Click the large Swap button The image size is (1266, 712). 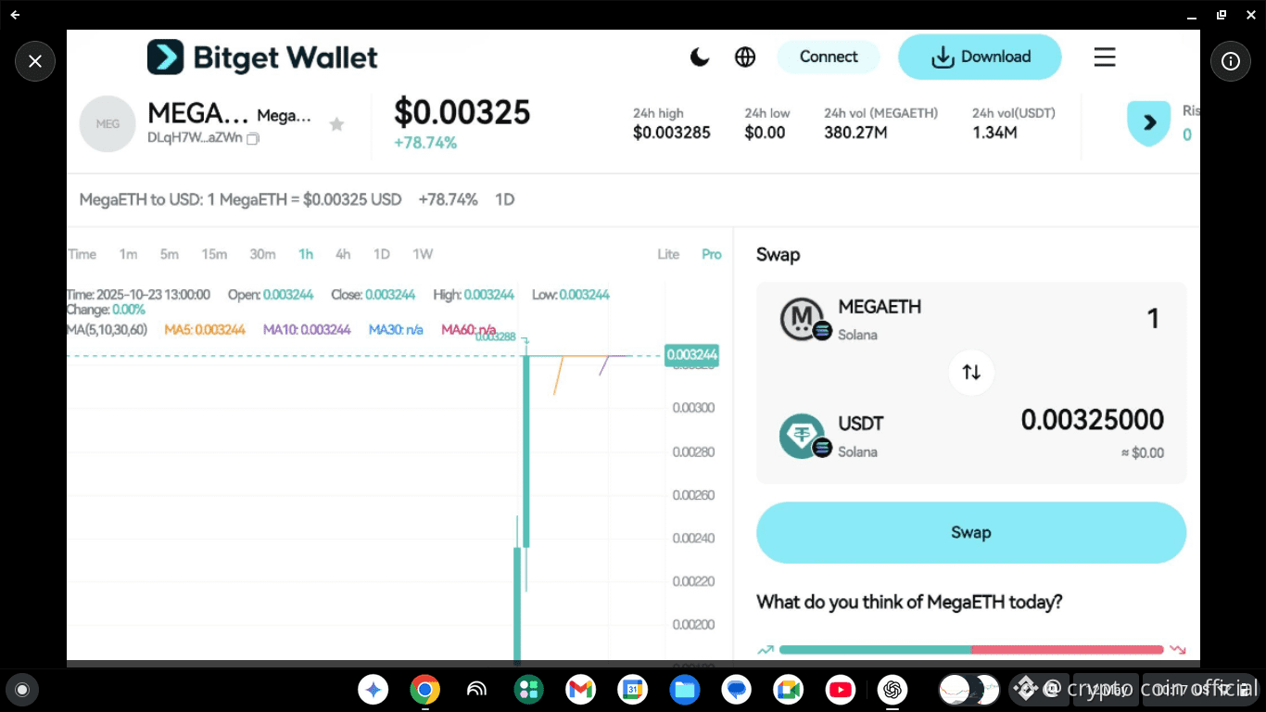(971, 532)
